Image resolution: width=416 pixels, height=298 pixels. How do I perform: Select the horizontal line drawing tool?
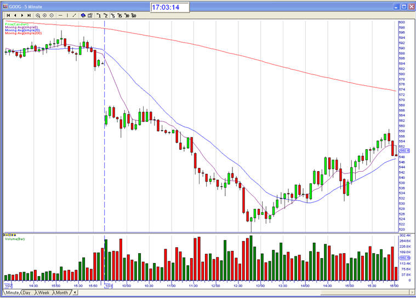coord(60,15)
